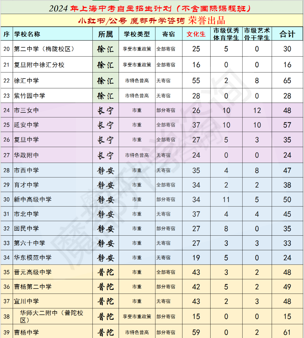
Task: Click school name '延安中学'
Action: point(26,125)
